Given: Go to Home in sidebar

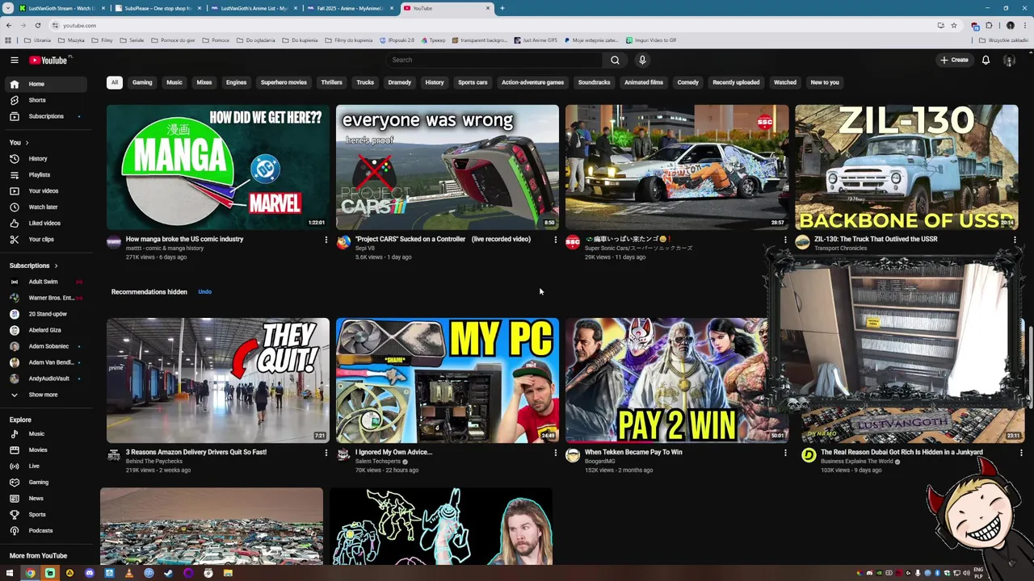Looking at the screenshot, I should (47, 84).
